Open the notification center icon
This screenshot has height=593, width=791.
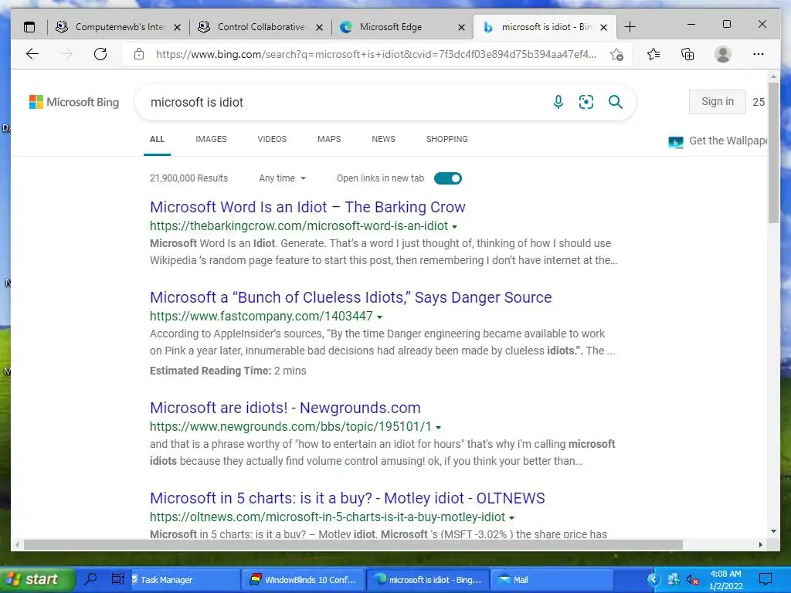click(x=766, y=579)
